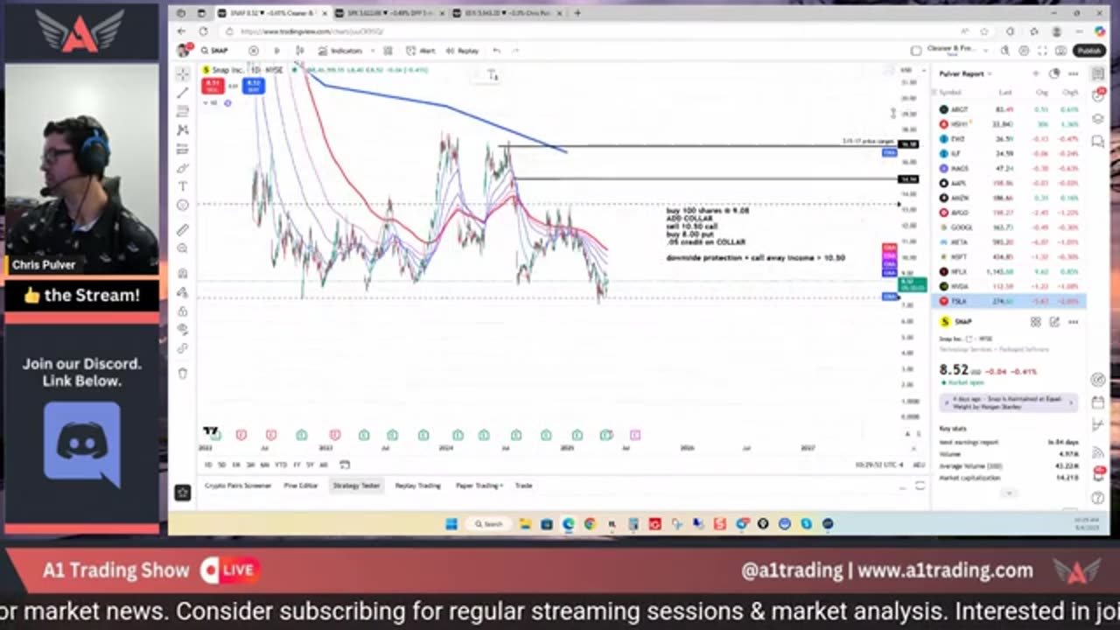This screenshot has height=630, width=1120.
Task: Open the emoji icons tool
Action: (183, 205)
